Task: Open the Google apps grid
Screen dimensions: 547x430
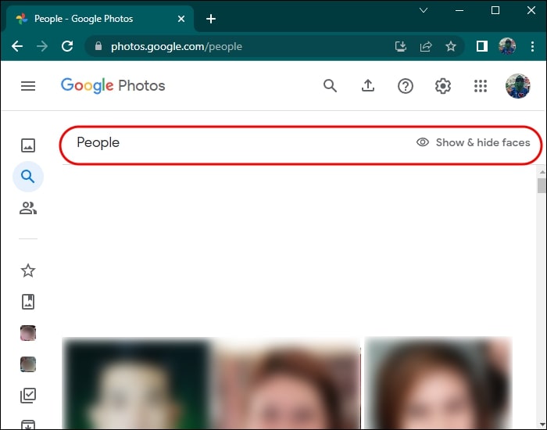Action: point(481,86)
